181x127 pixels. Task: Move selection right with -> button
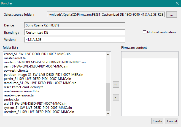pos(116,85)
